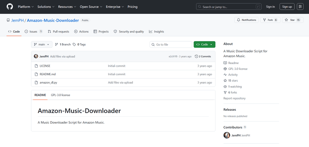This screenshot has height=147, width=309.
Task: Select the GPL-3.0 license tab
Action: pos(61,95)
